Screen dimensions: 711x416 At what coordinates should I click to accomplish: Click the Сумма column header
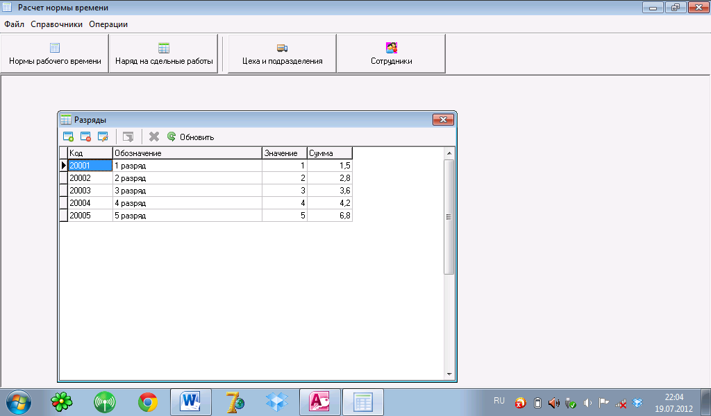330,153
